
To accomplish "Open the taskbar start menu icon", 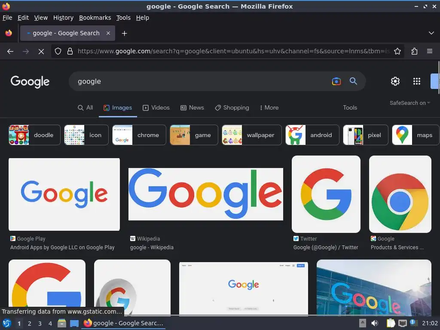I will [x=7, y=323].
